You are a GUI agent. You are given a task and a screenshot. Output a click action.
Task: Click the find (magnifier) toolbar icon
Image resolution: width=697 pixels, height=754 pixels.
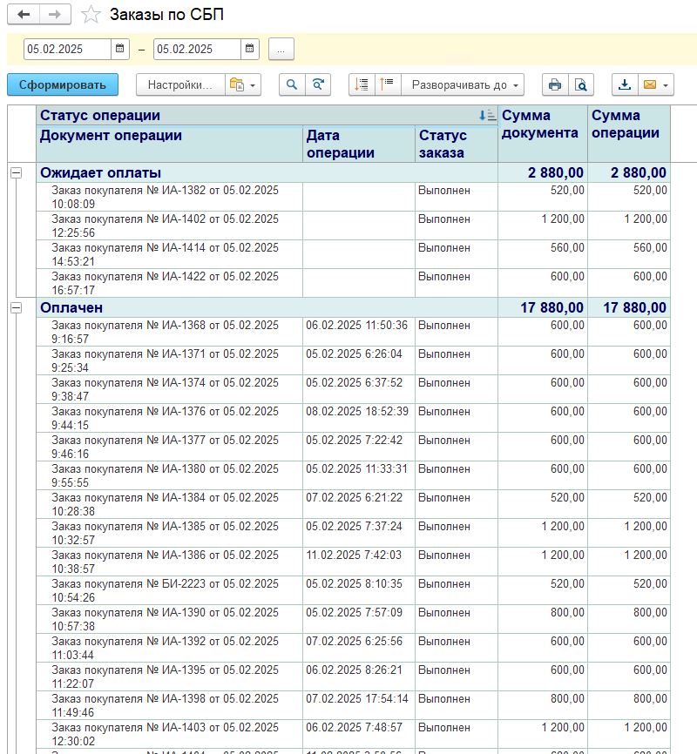pyautogui.click(x=292, y=84)
